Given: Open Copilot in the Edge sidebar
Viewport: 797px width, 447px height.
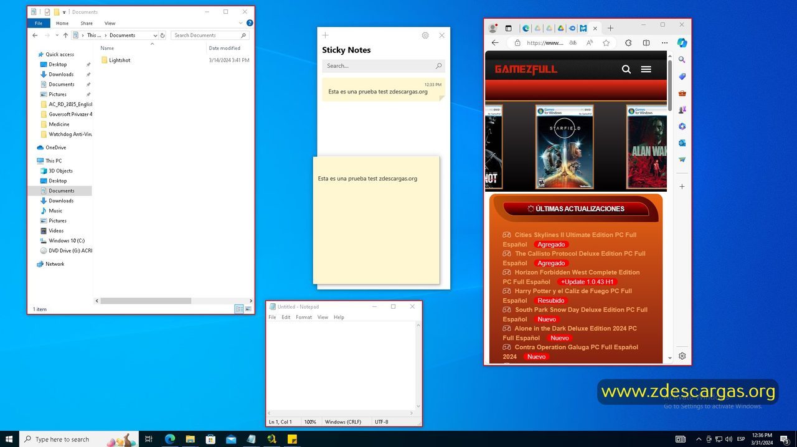Looking at the screenshot, I should click(x=682, y=43).
